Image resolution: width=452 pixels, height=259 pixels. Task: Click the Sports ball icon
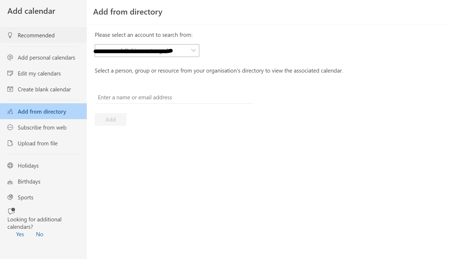(x=10, y=197)
